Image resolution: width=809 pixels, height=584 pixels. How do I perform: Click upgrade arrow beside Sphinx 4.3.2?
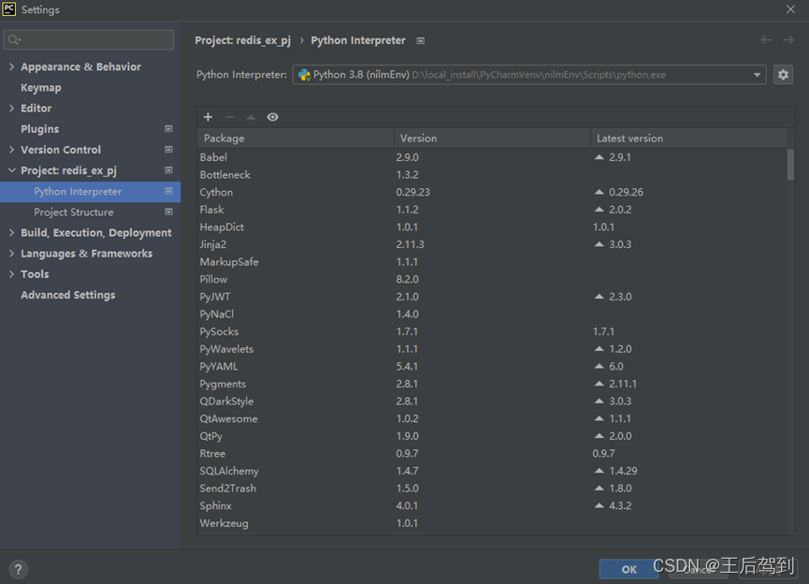click(599, 505)
